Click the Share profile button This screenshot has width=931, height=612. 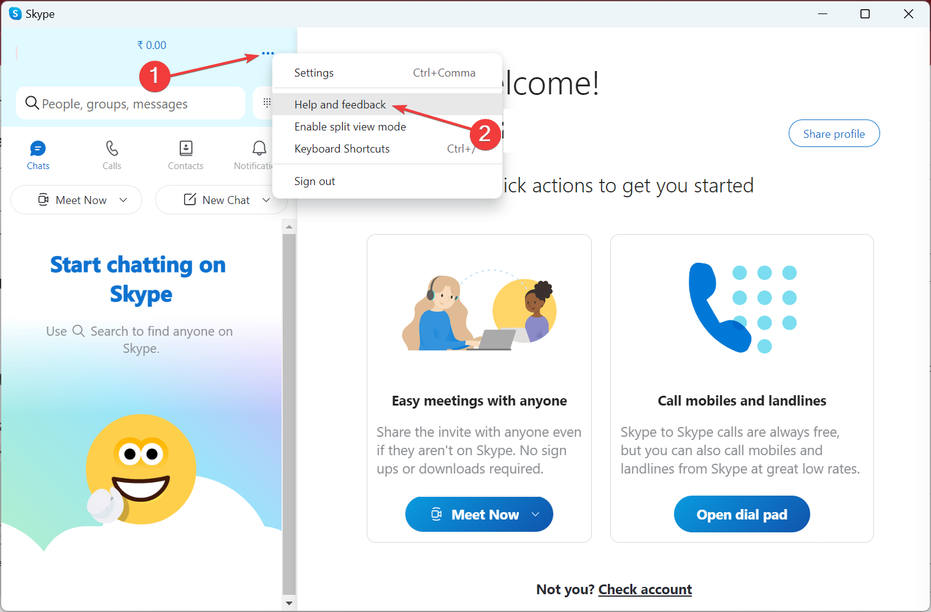[834, 134]
